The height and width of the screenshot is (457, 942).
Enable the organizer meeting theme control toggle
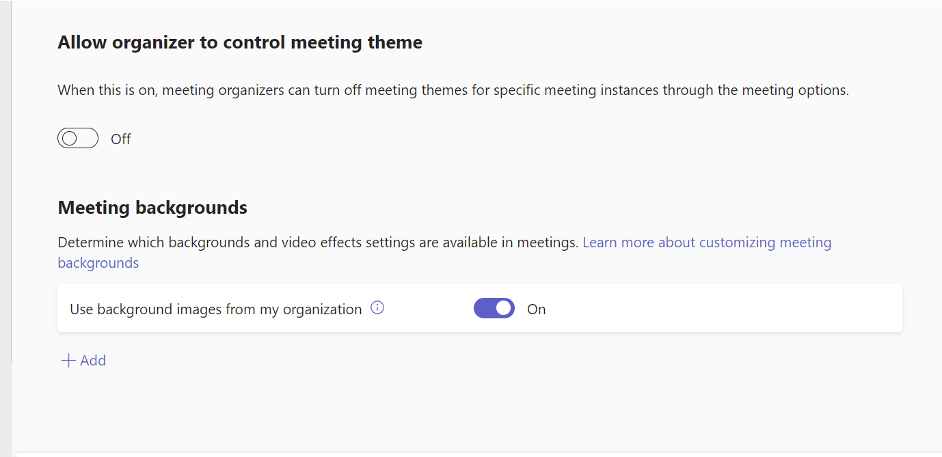click(x=78, y=139)
